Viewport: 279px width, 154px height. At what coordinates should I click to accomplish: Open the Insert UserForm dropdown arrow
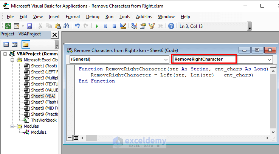(23, 26)
